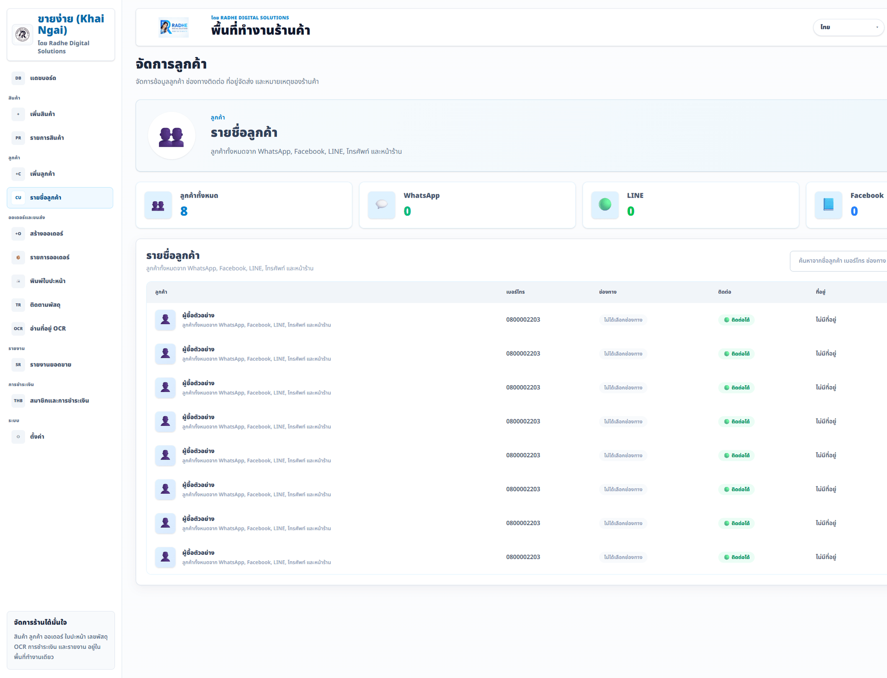Viewport: 887px width, 678px height.
Task: Click the จัดการลูกค้า page heading
Action: click(171, 64)
